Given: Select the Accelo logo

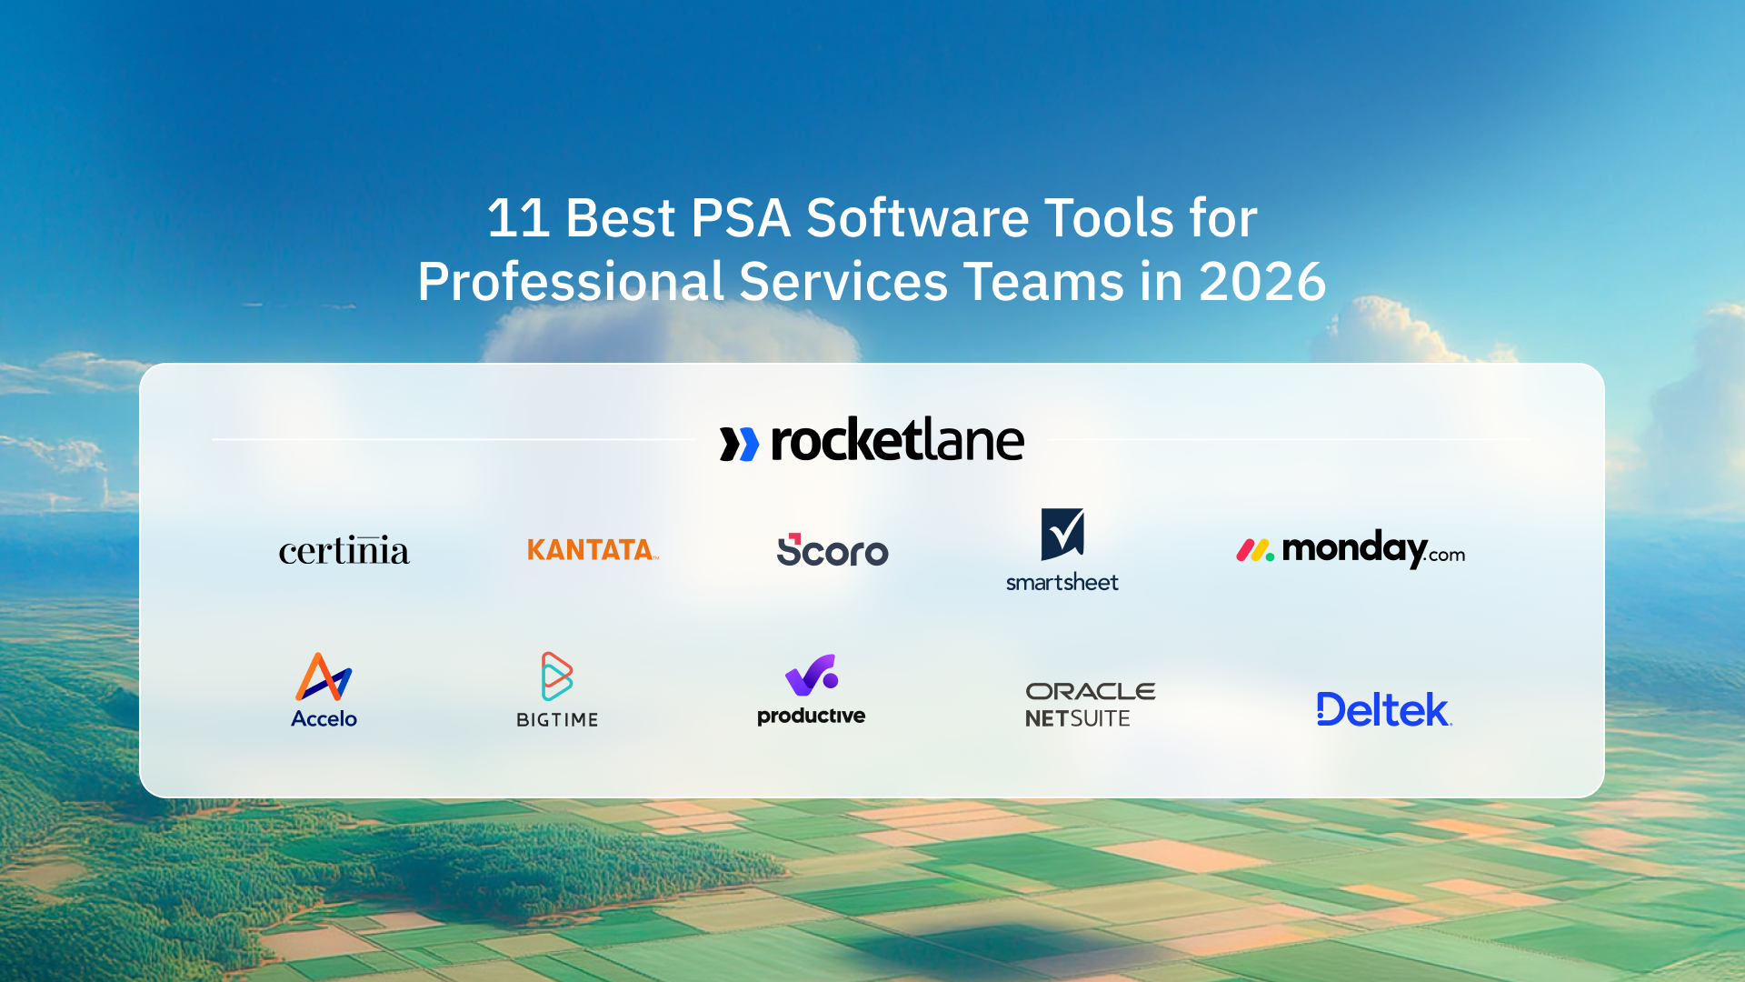Looking at the screenshot, I should 324,690.
